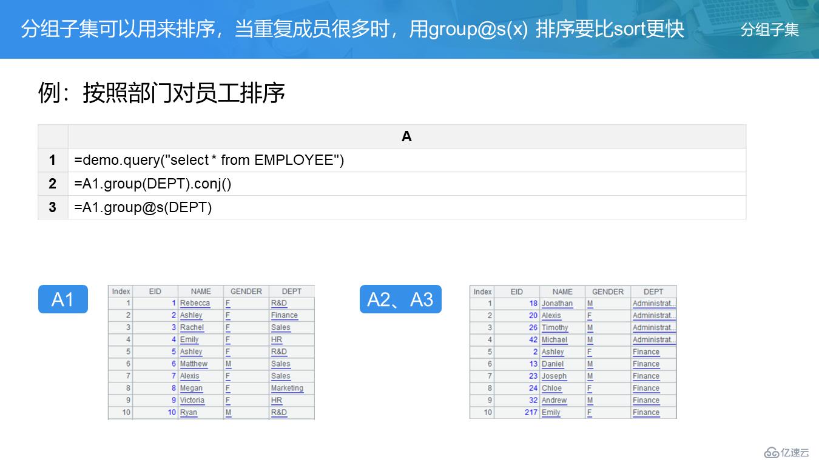Select the name Rebecca in the A1 table
The image size is (819, 460).
(x=195, y=303)
